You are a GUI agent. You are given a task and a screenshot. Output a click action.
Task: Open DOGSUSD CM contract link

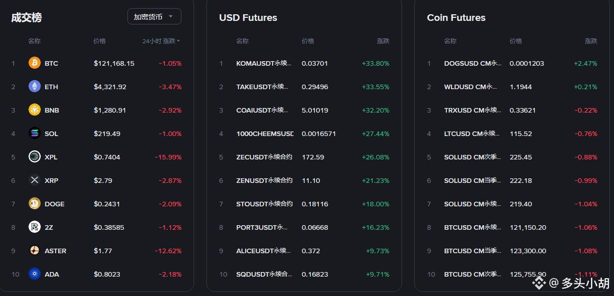(x=472, y=64)
